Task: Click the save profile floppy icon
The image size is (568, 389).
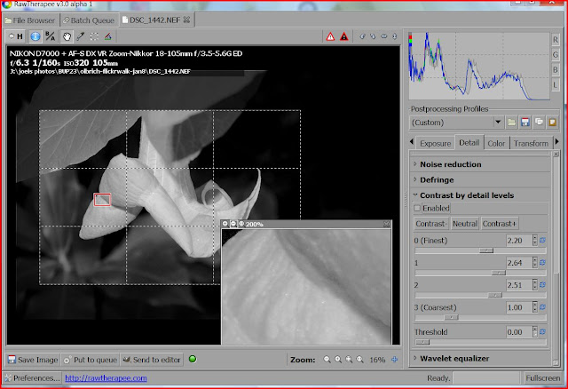Action: click(x=525, y=123)
